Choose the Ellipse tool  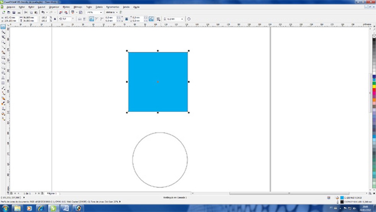click(3, 62)
